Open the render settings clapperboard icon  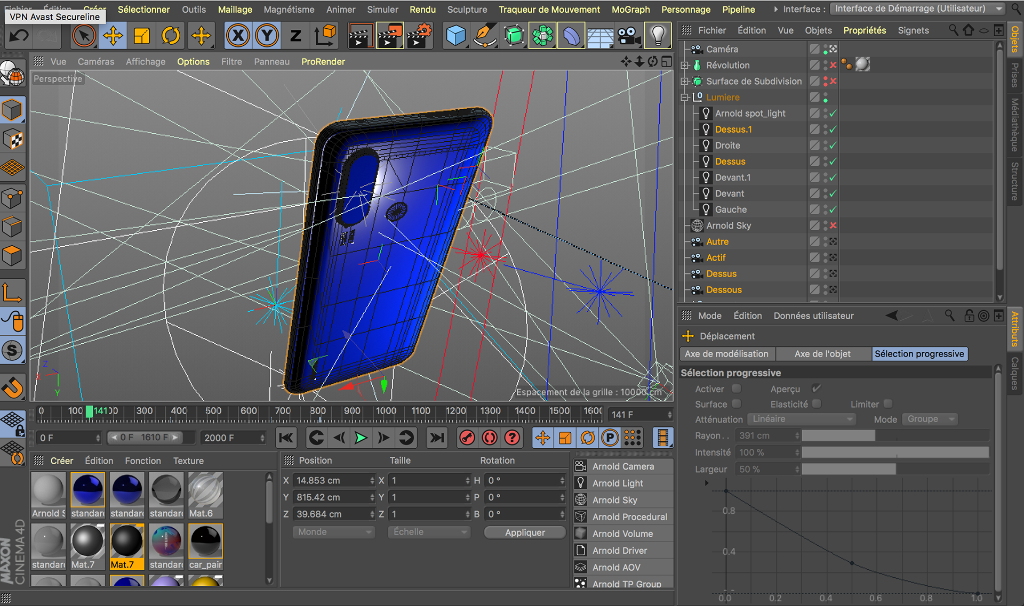419,36
